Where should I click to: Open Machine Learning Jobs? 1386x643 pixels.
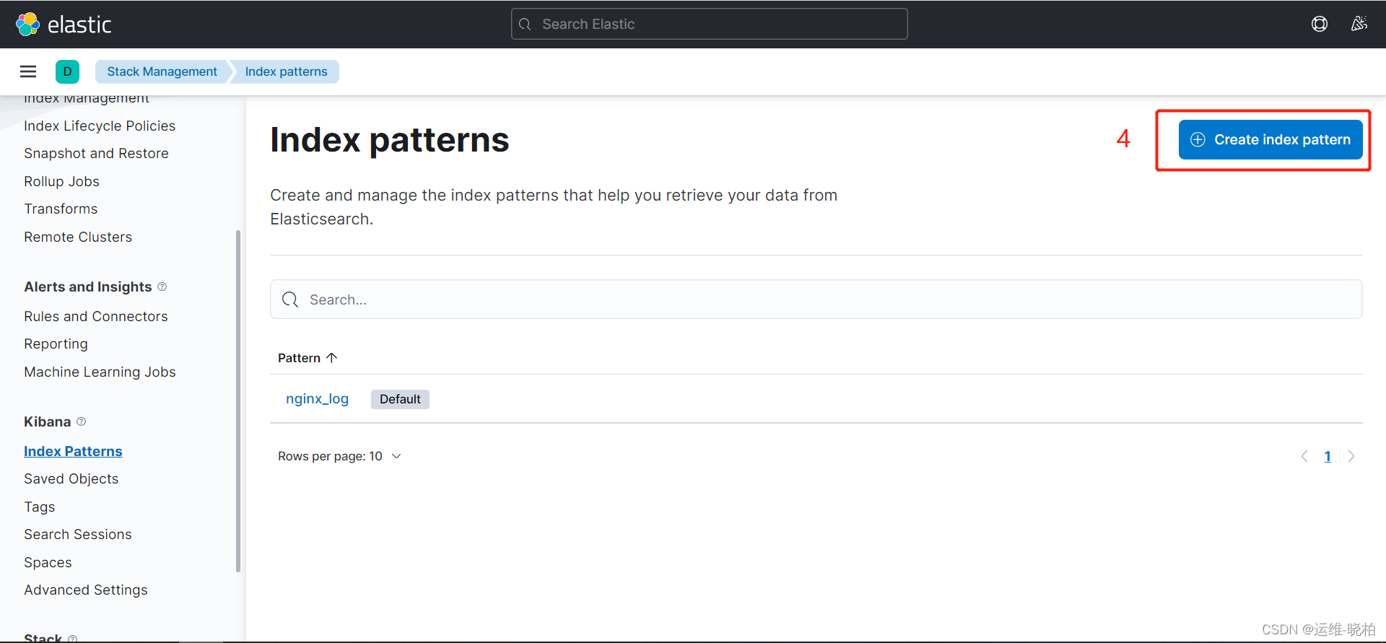pyautogui.click(x=100, y=372)
